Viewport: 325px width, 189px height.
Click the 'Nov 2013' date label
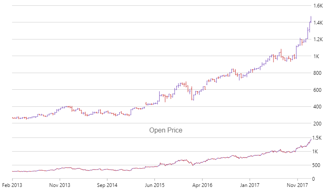pyautogui.click(x=60, y=184)
